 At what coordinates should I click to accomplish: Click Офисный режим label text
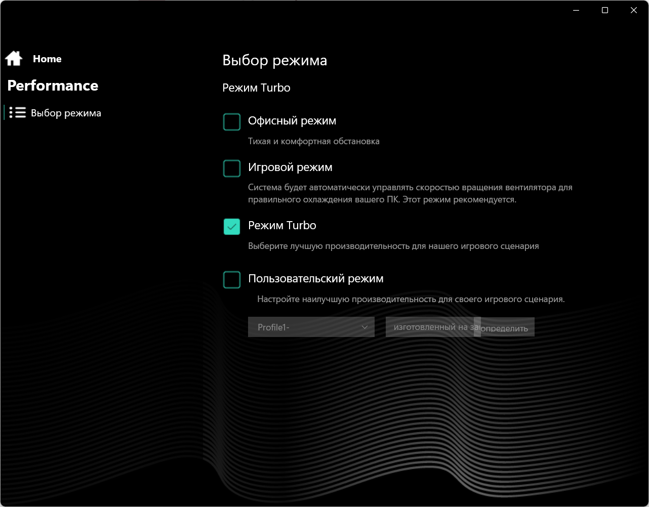click(292, 121)
